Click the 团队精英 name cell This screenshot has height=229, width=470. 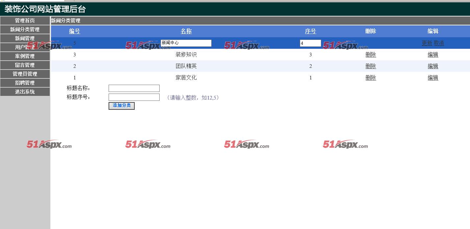click(x=186, y=66)
